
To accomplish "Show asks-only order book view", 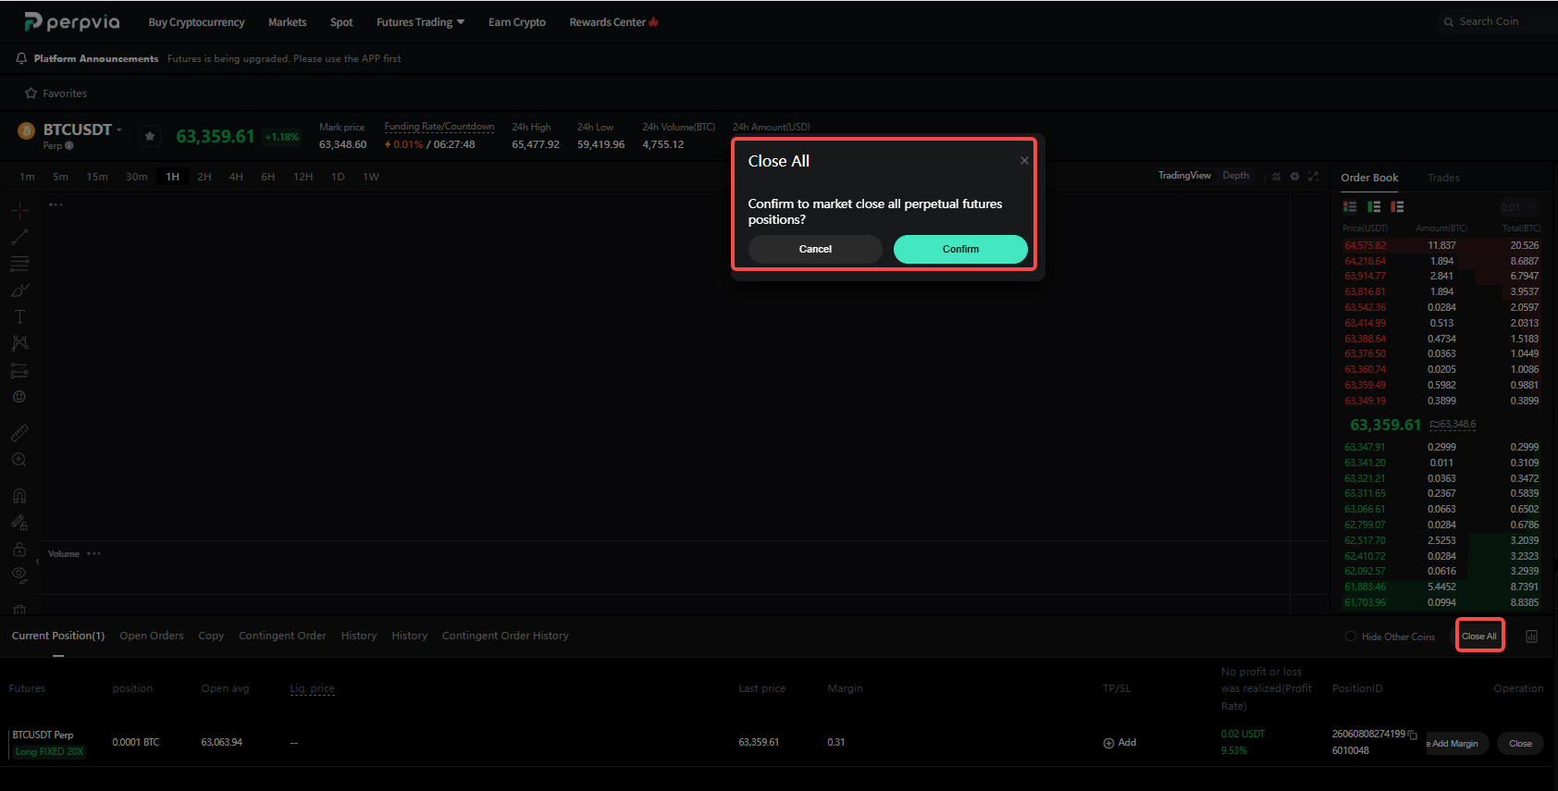I will coord(1397,206).
